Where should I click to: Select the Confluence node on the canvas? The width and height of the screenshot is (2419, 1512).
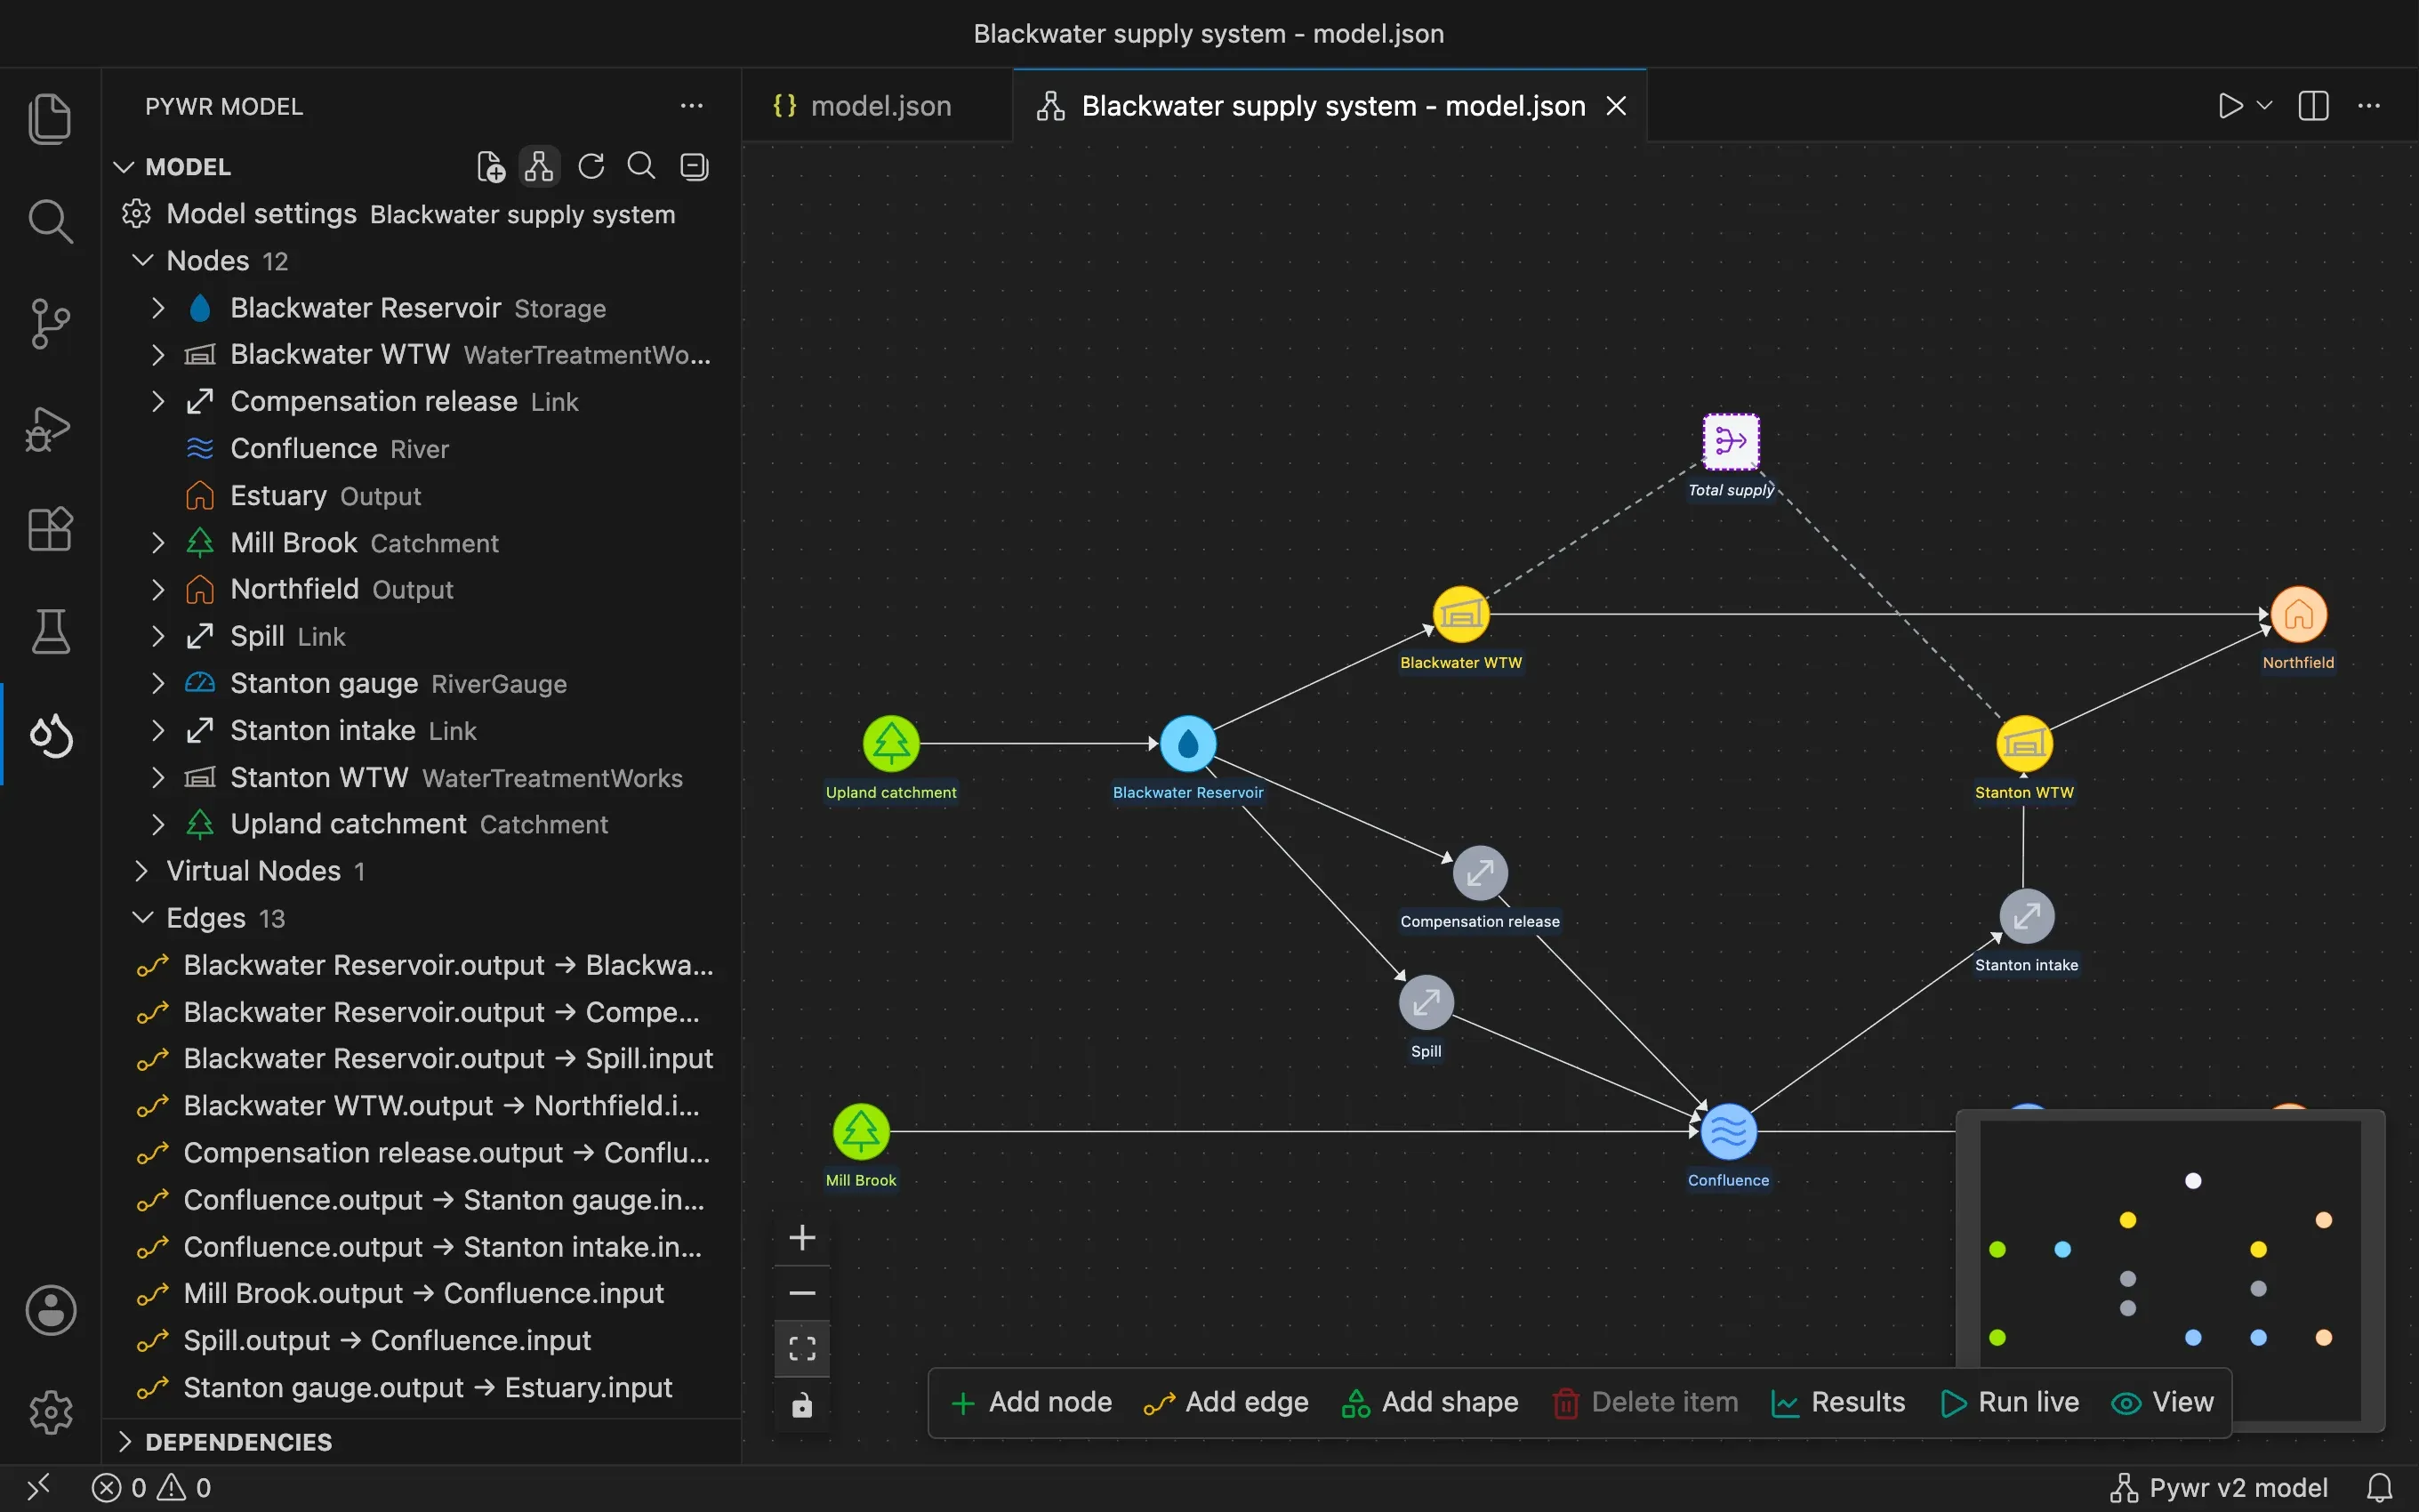[x=1728, y=1131]
